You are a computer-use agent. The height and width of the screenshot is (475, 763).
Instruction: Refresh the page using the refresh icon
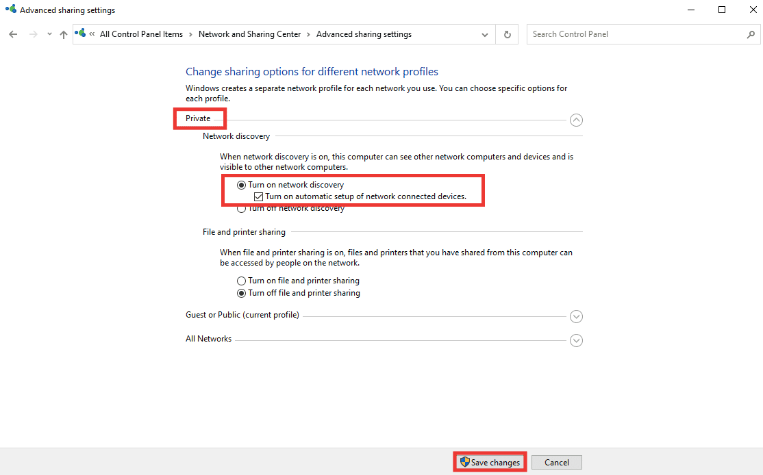click(x=506, y=34)
